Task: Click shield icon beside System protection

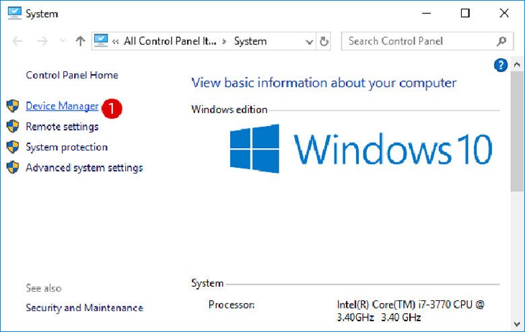Action: point(13,147)
